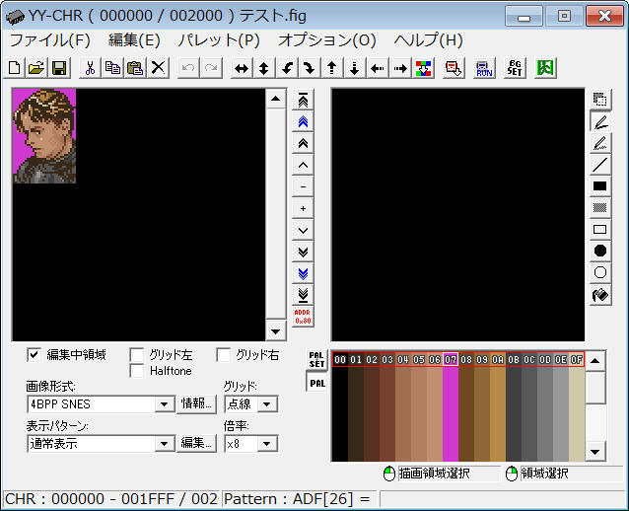Click the black pattern editing canvas
Viewport: 629px width, 511px height.
(x=457, y=215)
